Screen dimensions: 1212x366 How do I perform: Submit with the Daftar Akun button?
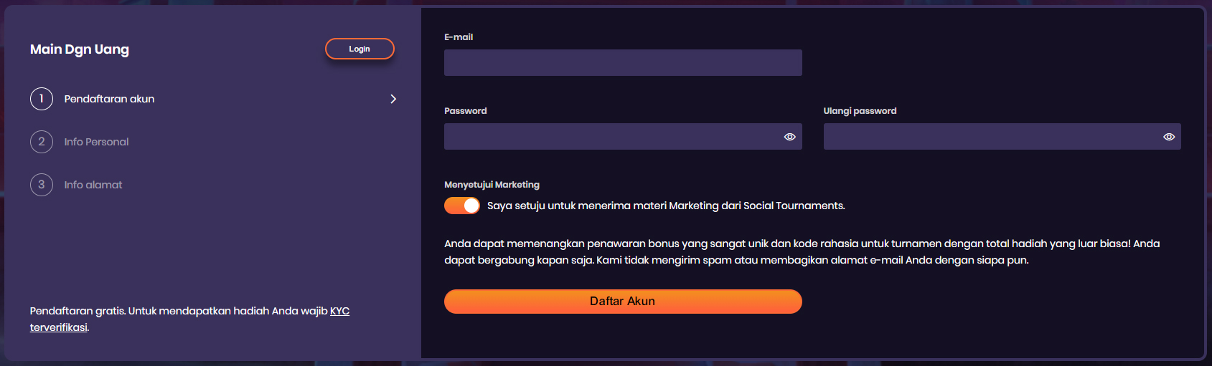click(x=623, y=302)
